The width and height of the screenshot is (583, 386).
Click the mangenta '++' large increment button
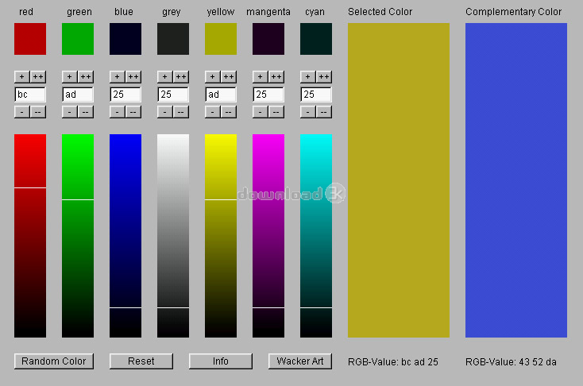276,76
